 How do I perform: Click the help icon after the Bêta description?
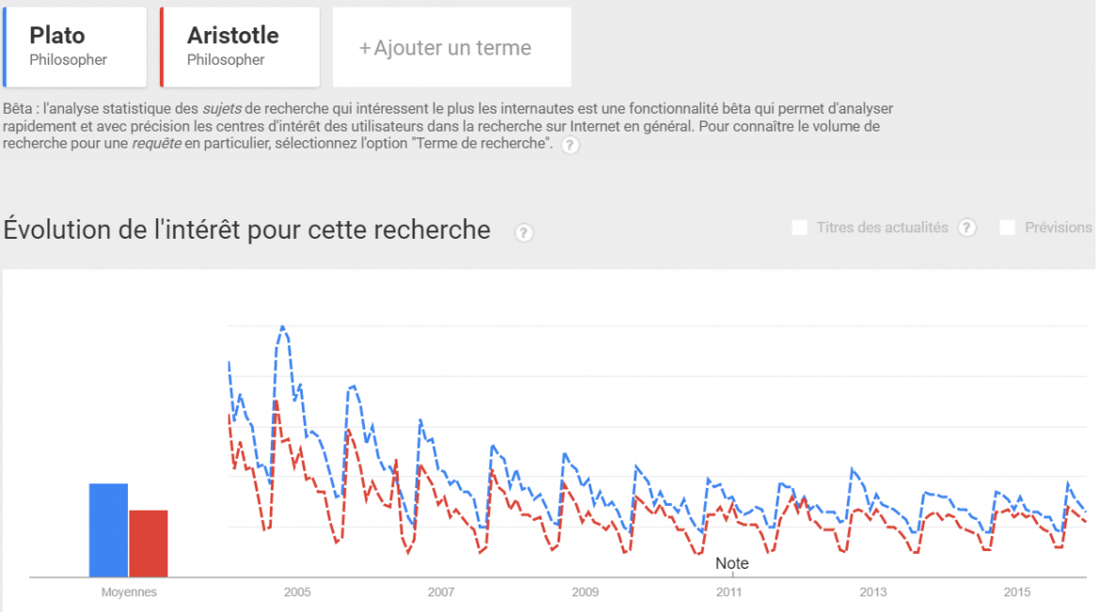tap(570, 146)
